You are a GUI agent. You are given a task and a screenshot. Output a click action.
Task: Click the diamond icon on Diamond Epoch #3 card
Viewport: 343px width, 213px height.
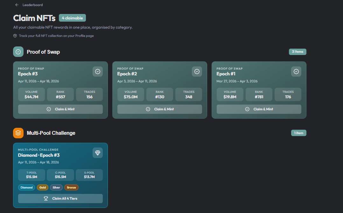pos(98,153)
